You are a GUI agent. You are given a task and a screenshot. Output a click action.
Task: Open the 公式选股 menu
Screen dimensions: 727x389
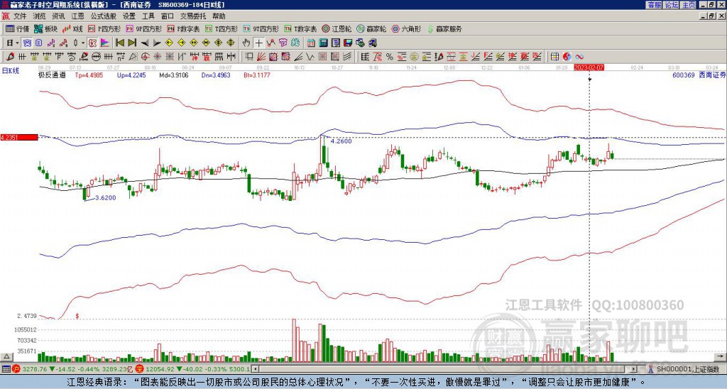104,16
